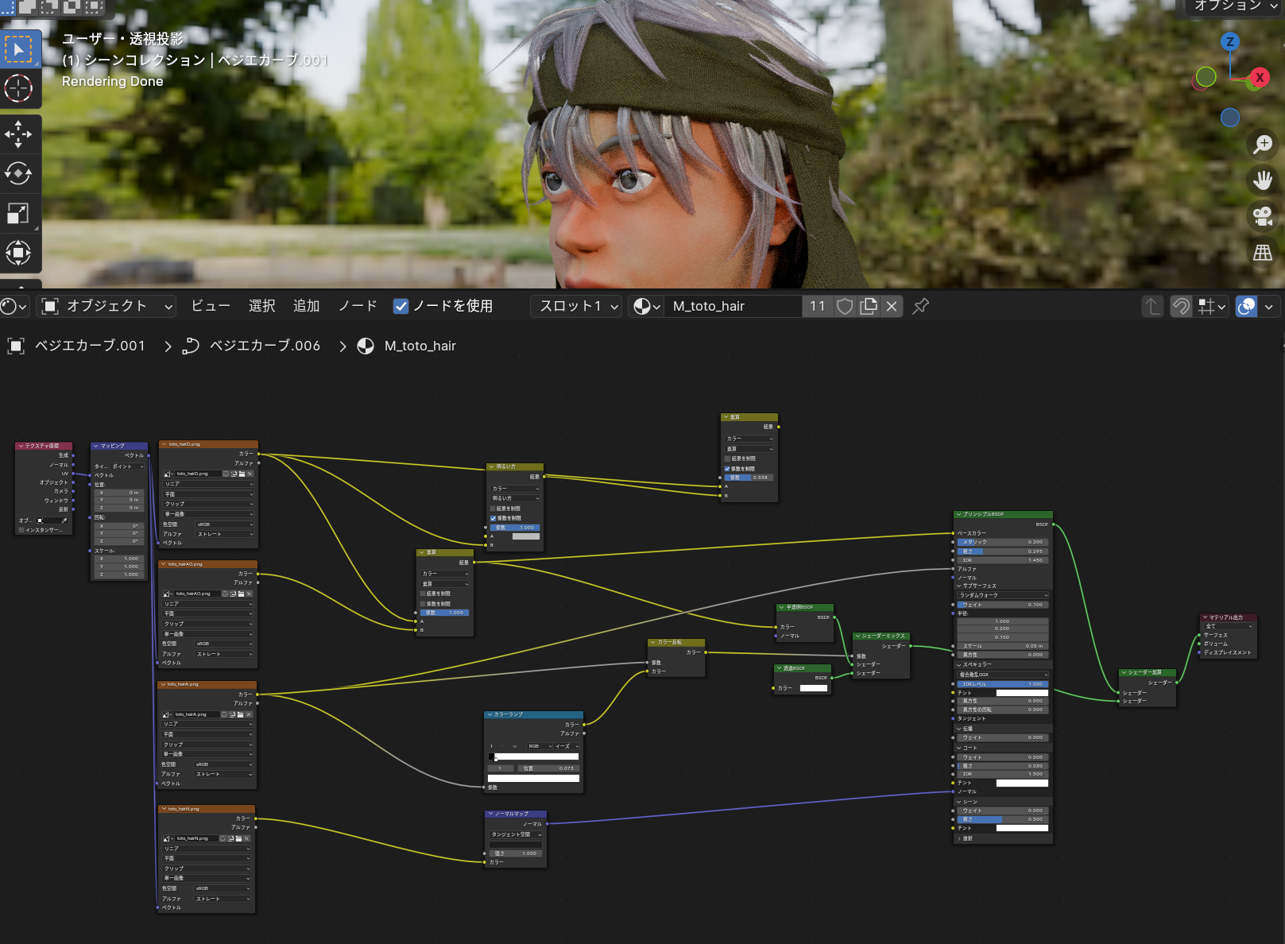Click the fake user shield icon
This screenshot has width=1285, height=944.
click(846, 306)
